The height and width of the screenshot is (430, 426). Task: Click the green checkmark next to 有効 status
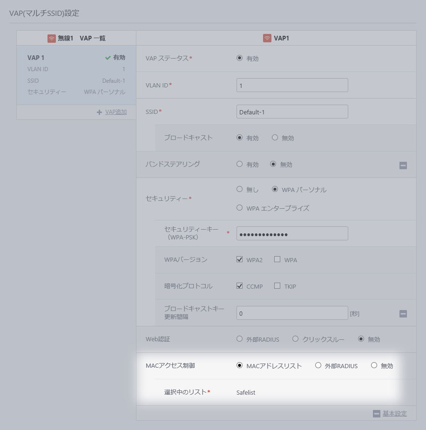tap(108, 58)
